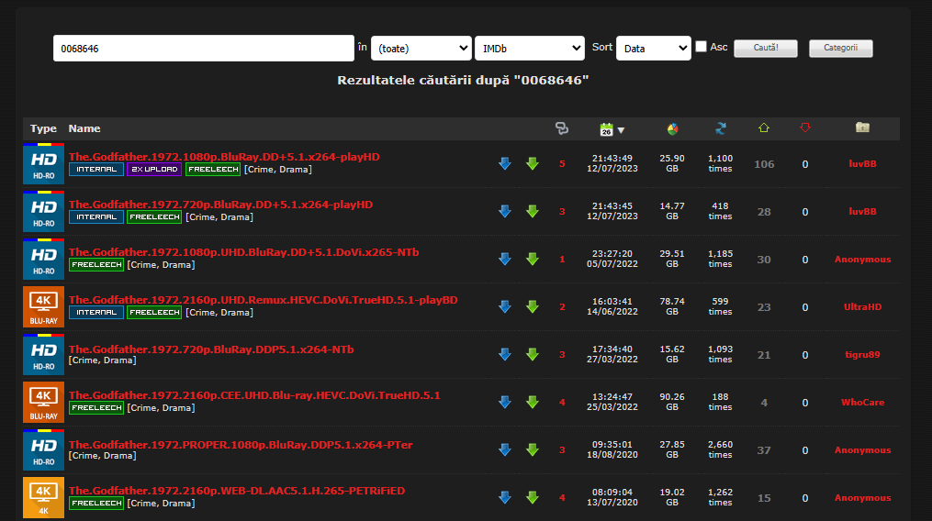Open HD-RO category icon of PROPER PTer row

43,449
